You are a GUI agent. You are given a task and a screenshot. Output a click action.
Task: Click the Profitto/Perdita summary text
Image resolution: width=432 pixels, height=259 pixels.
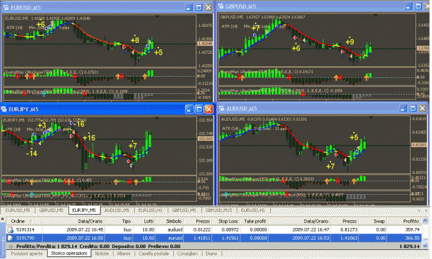point(98,247)
